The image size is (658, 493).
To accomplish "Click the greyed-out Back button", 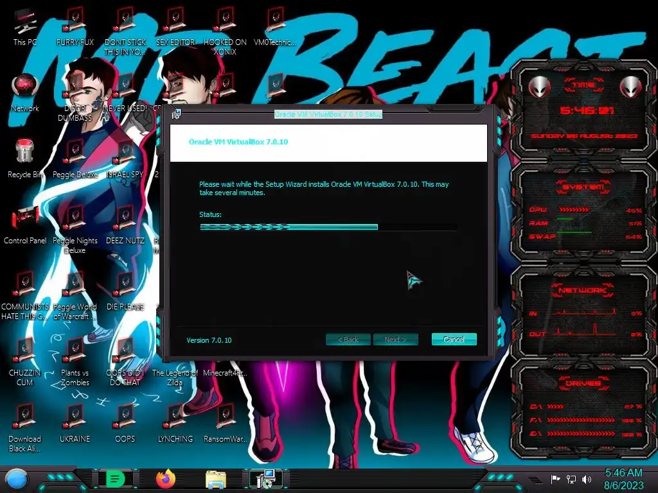I will [x=348, y=340].
